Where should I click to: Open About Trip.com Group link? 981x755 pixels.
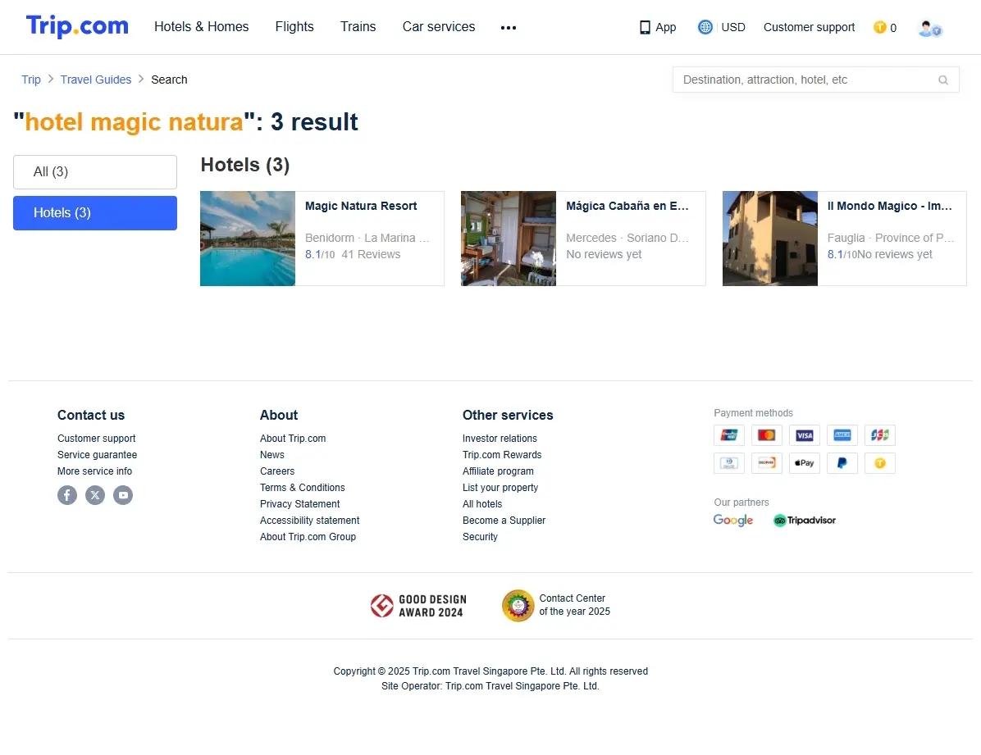pos(308,537)
